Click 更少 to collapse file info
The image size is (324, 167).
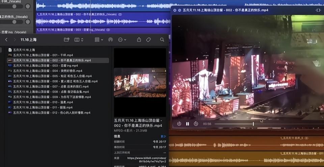[x=163, y=136]
